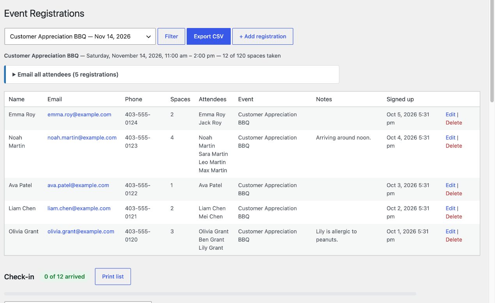Image resolution: width=495 pixels, height=303 pixels.
Task: Click the page vertical scrollbar
Action: tap(492, 151)
